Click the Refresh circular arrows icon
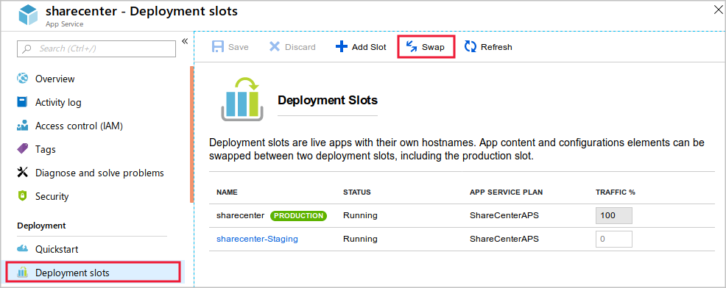This screenshot has height=288, width=726. coord(471,47)
